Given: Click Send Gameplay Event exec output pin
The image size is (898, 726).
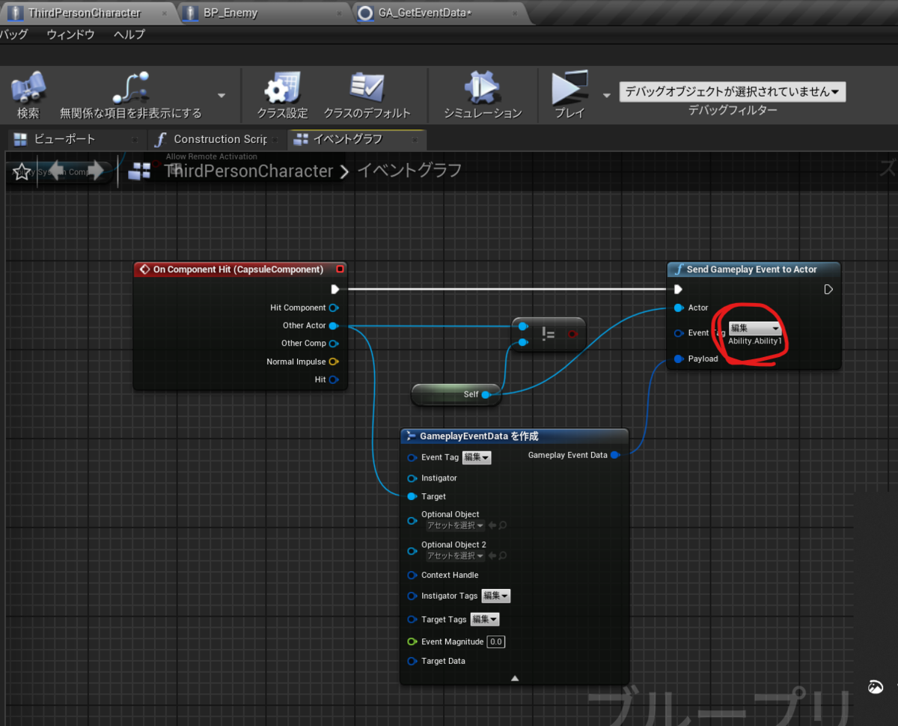Looking at the screenshot, I should tap(828, 289).
